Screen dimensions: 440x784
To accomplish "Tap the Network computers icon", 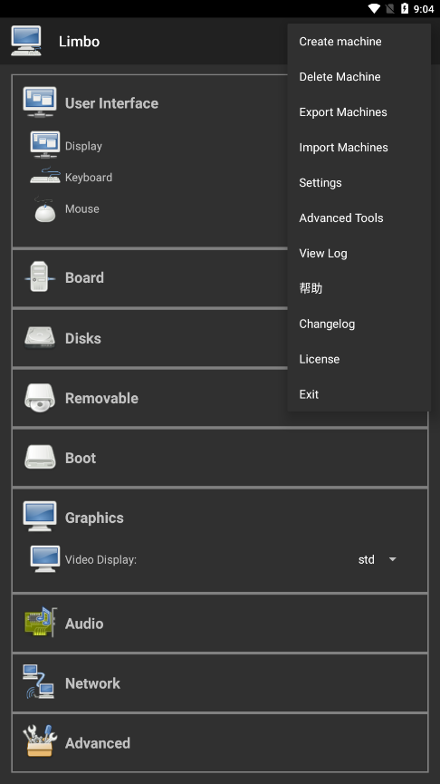I will tap(39, 682).
